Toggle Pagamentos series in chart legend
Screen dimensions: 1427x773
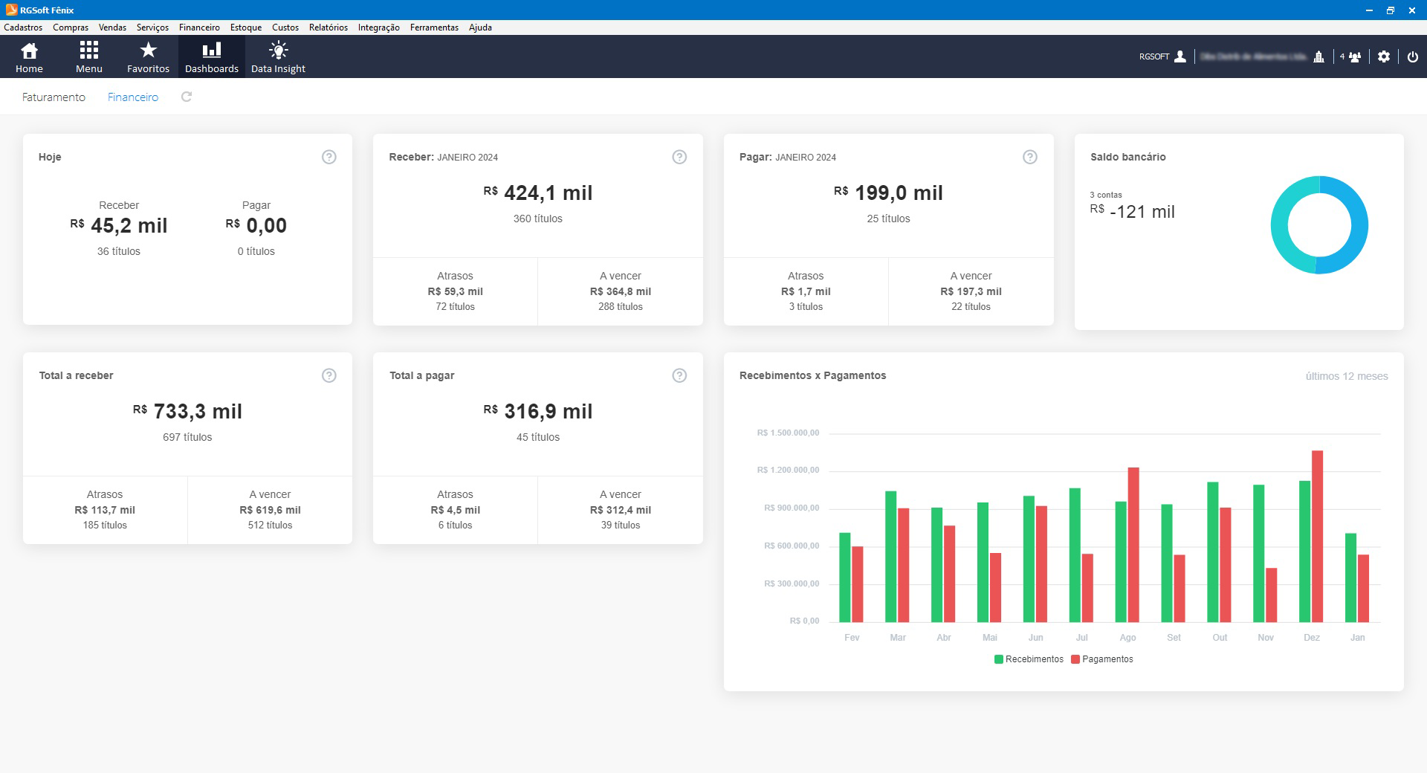pyautogui.click(x=1102, y=659)
